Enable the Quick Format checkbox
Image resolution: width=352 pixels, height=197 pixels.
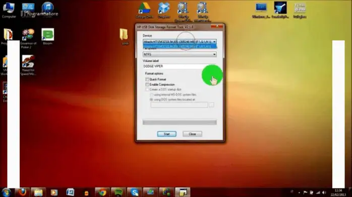pyautogui.click(x=147, y=79)
